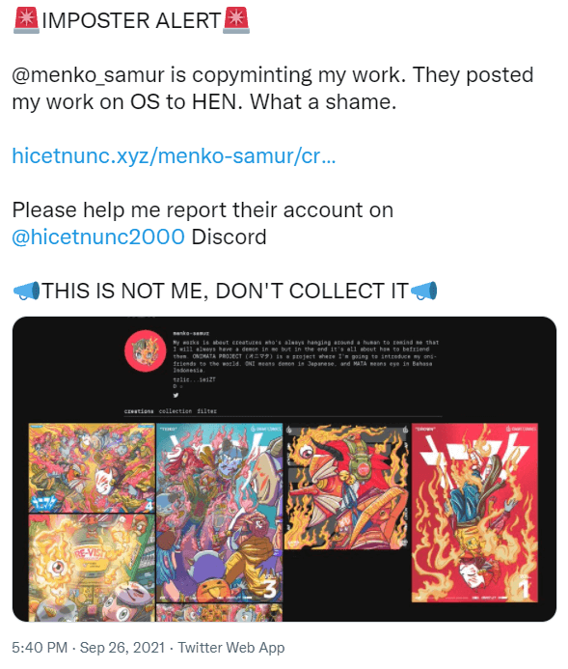Open the @hicetnunc2000 mention
Image resolution: width=568 pixels, height=669 pixels.
click(x=98, y=237)
